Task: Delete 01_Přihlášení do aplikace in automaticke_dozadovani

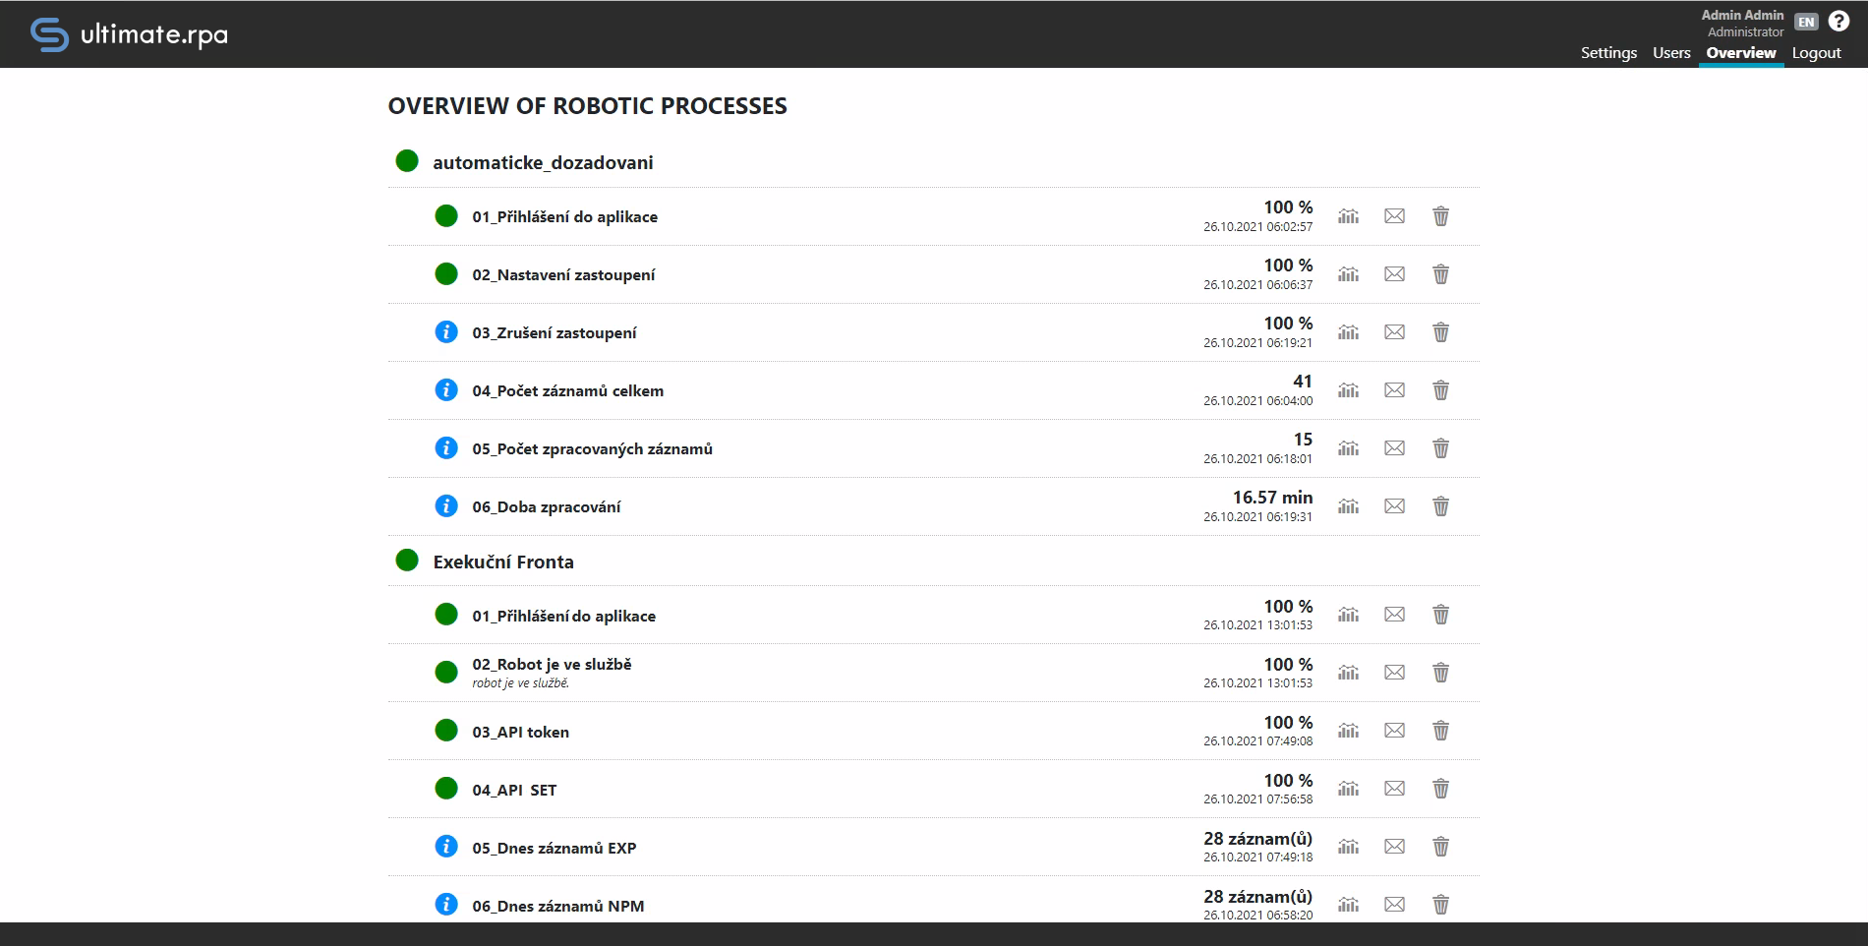Action: click(x=1440, y=216)
